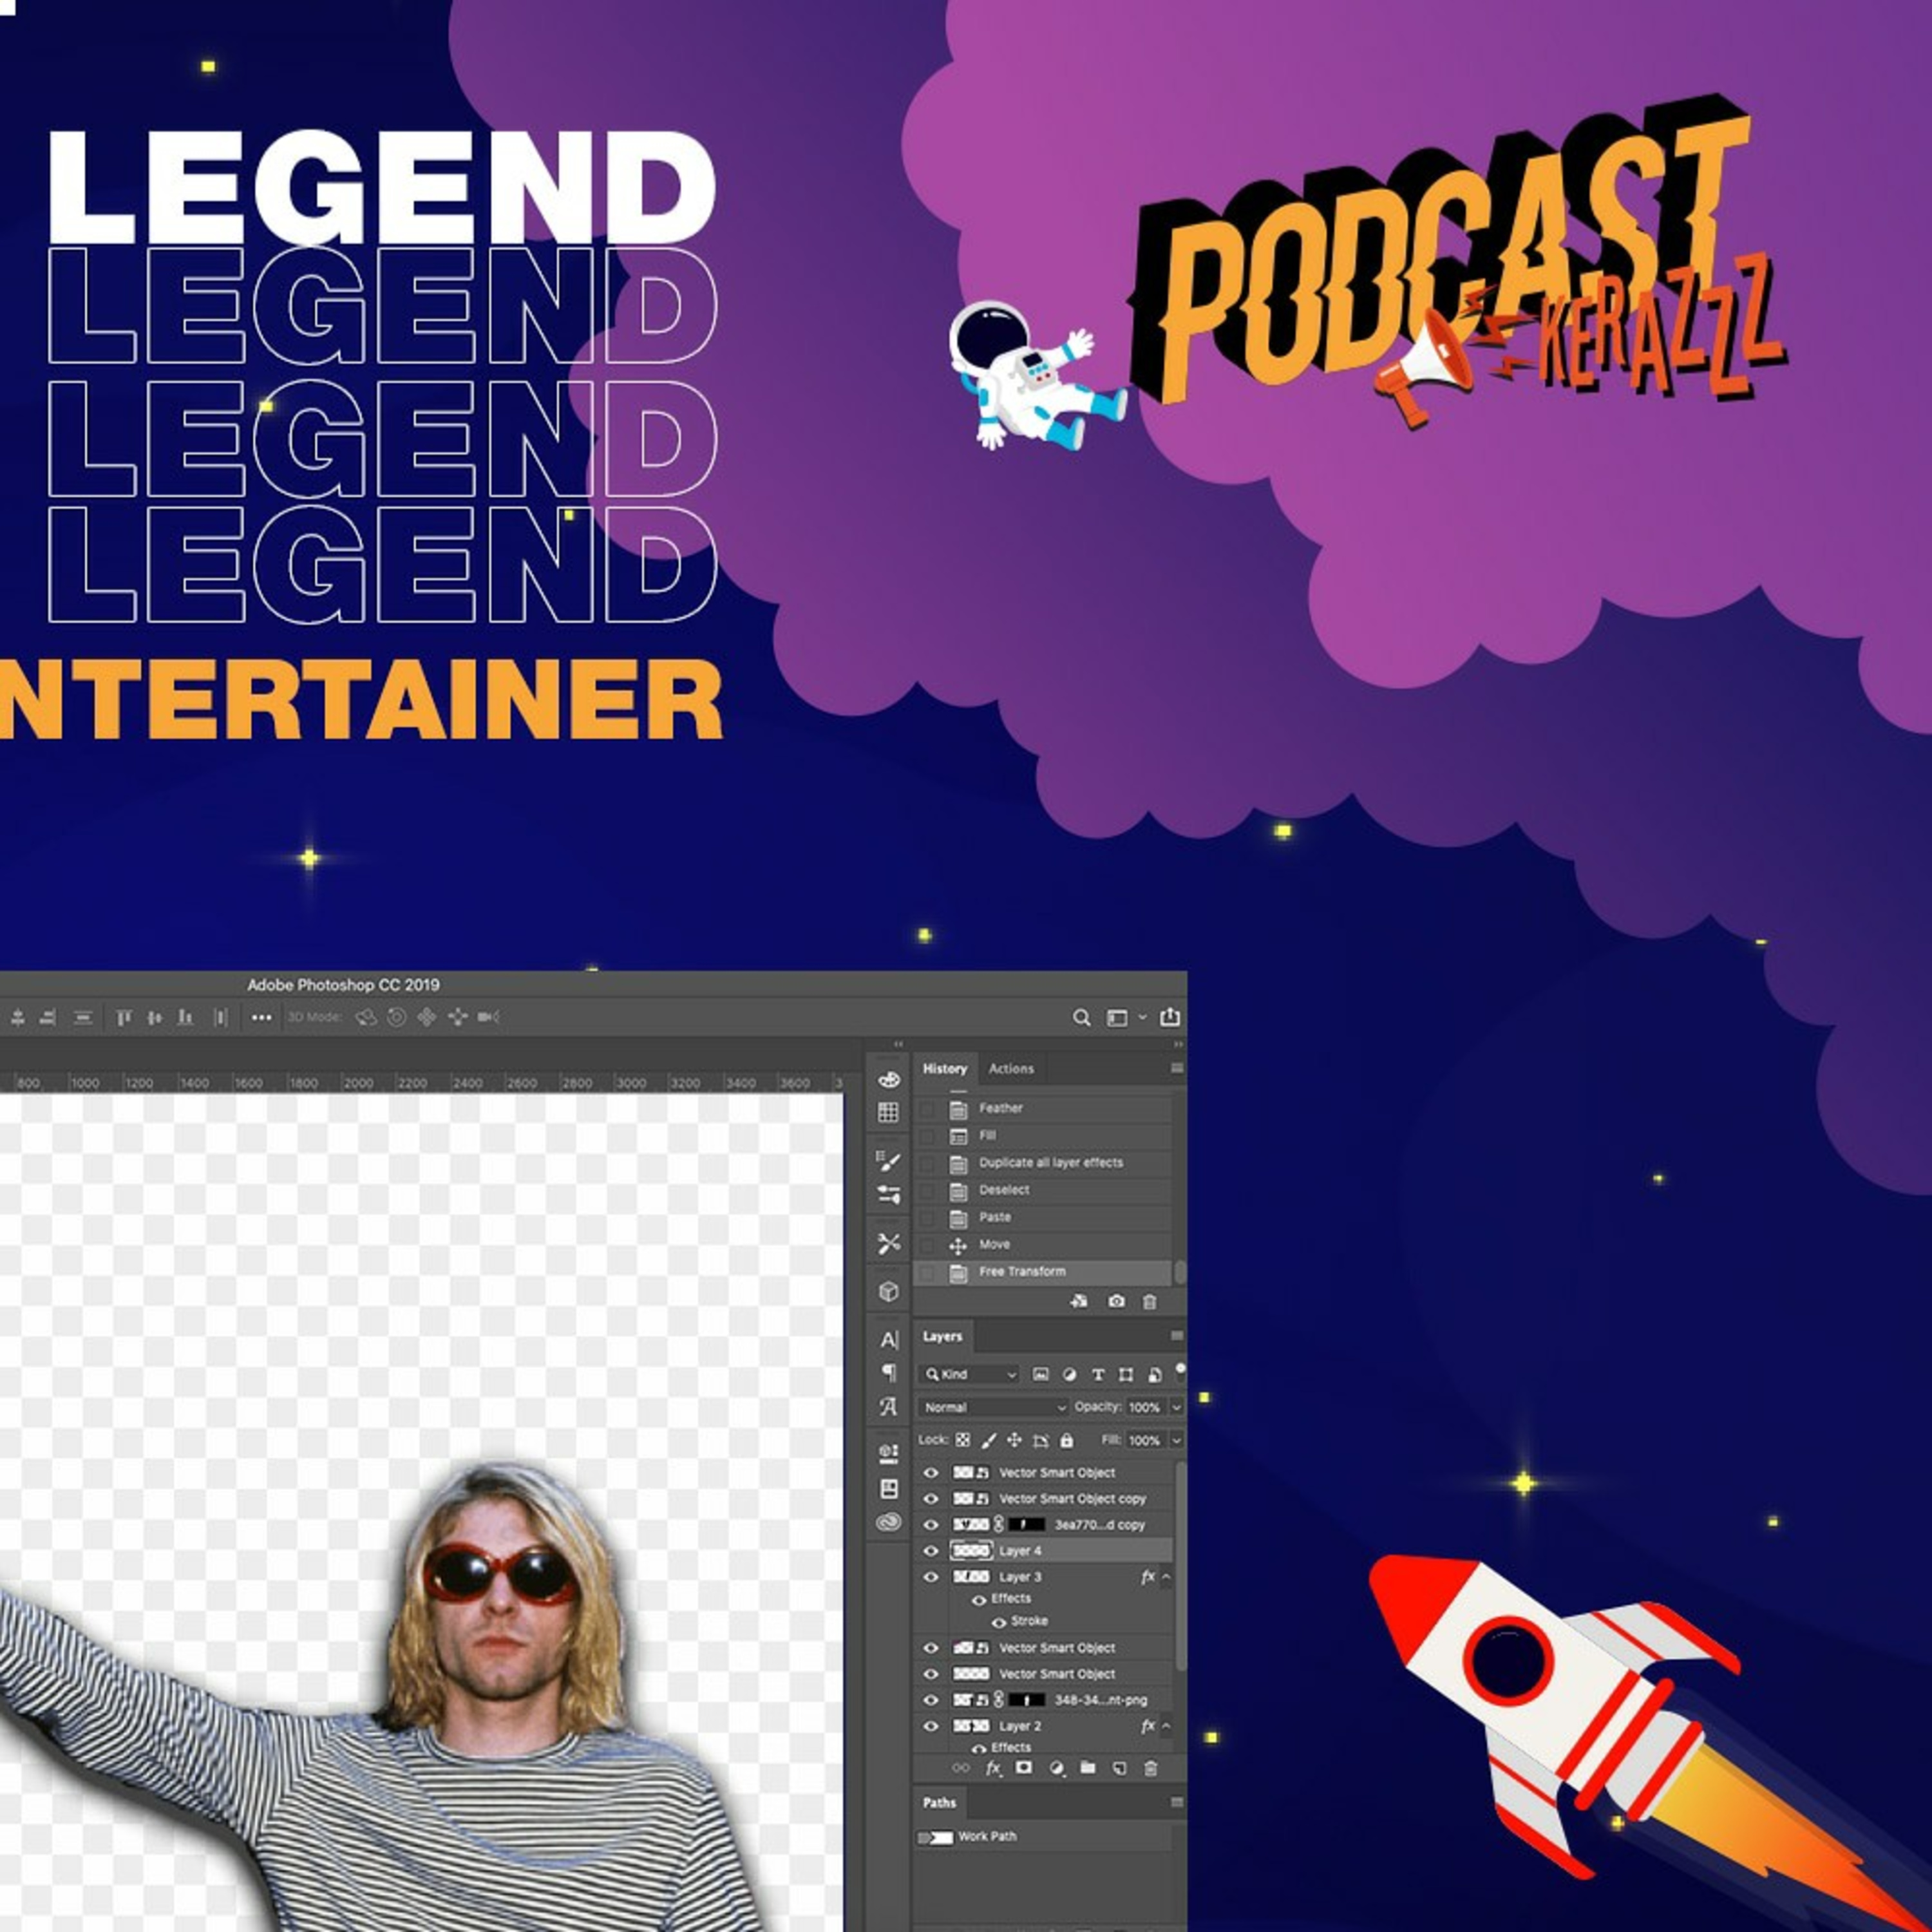Create new document from current state
This screenshot has height=1932, width=1932.
pos(1079,1301)
